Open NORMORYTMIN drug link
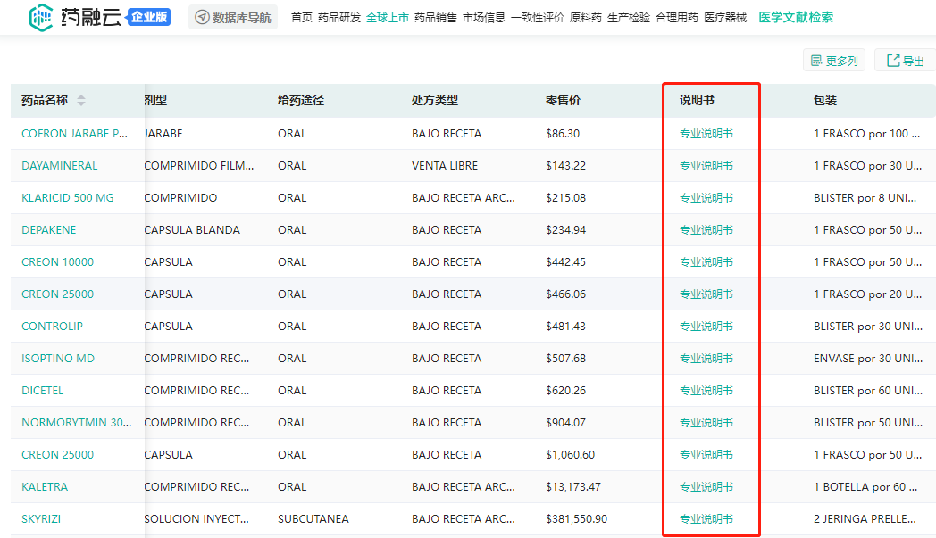The image size is (936, 538). 77,423
